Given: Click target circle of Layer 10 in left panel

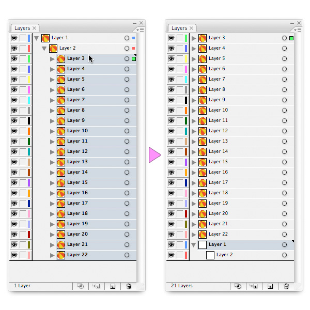Looking at the screenshot, I should coord(127,131).
